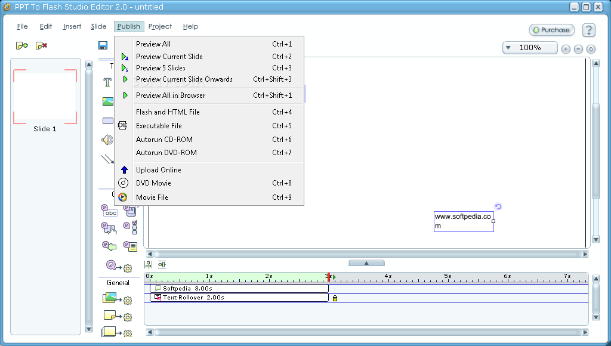The height and width of the screenshot is (346, 611).
Task: Close the open Publish menu
Action: coord(129,26)
